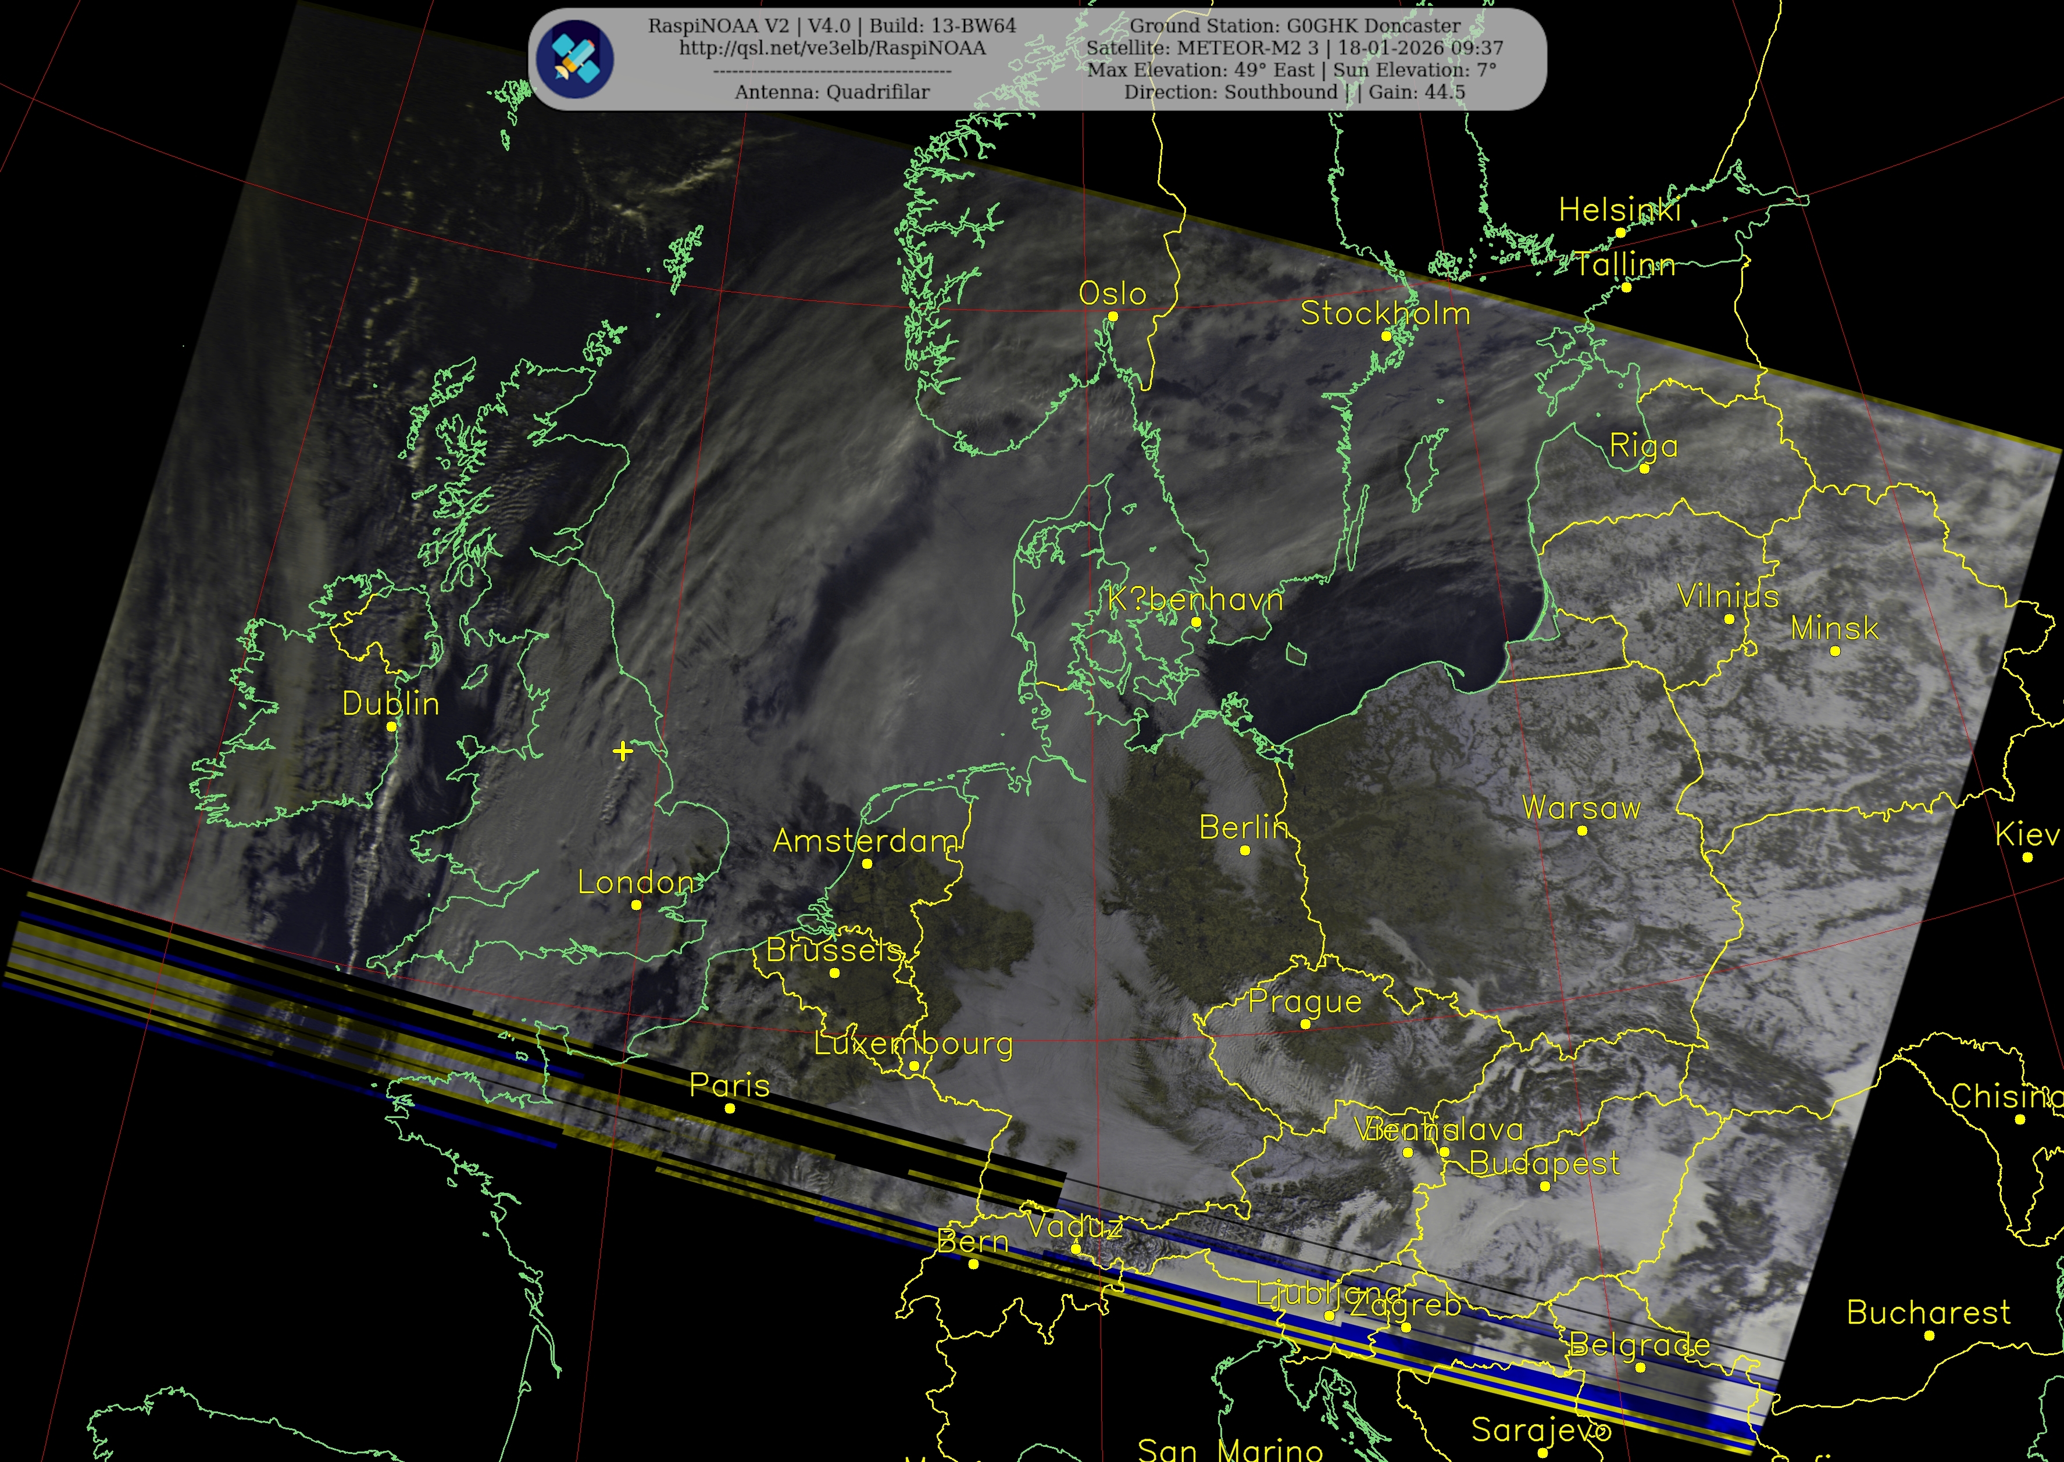The width and height of the screenshot is (2064, 1462).
Task: Click the Amsterdam city label
Action: [x=865, y=841]
